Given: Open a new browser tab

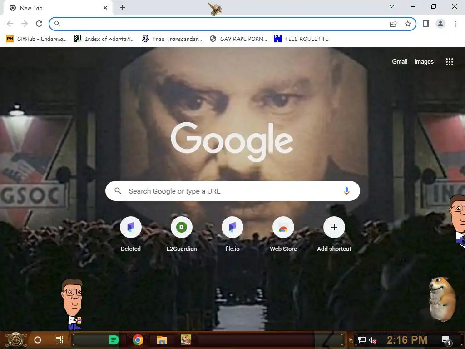Looking at the screenshot, I should [123, 8].
